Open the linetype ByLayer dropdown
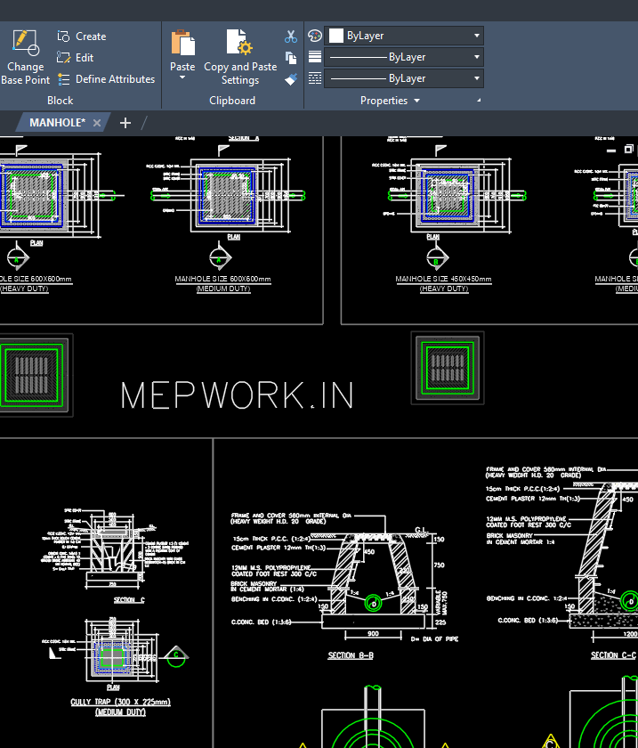Image resolution: width=638 pixels, height=748 pixels. pyautogui.click(x=404, y=78)
